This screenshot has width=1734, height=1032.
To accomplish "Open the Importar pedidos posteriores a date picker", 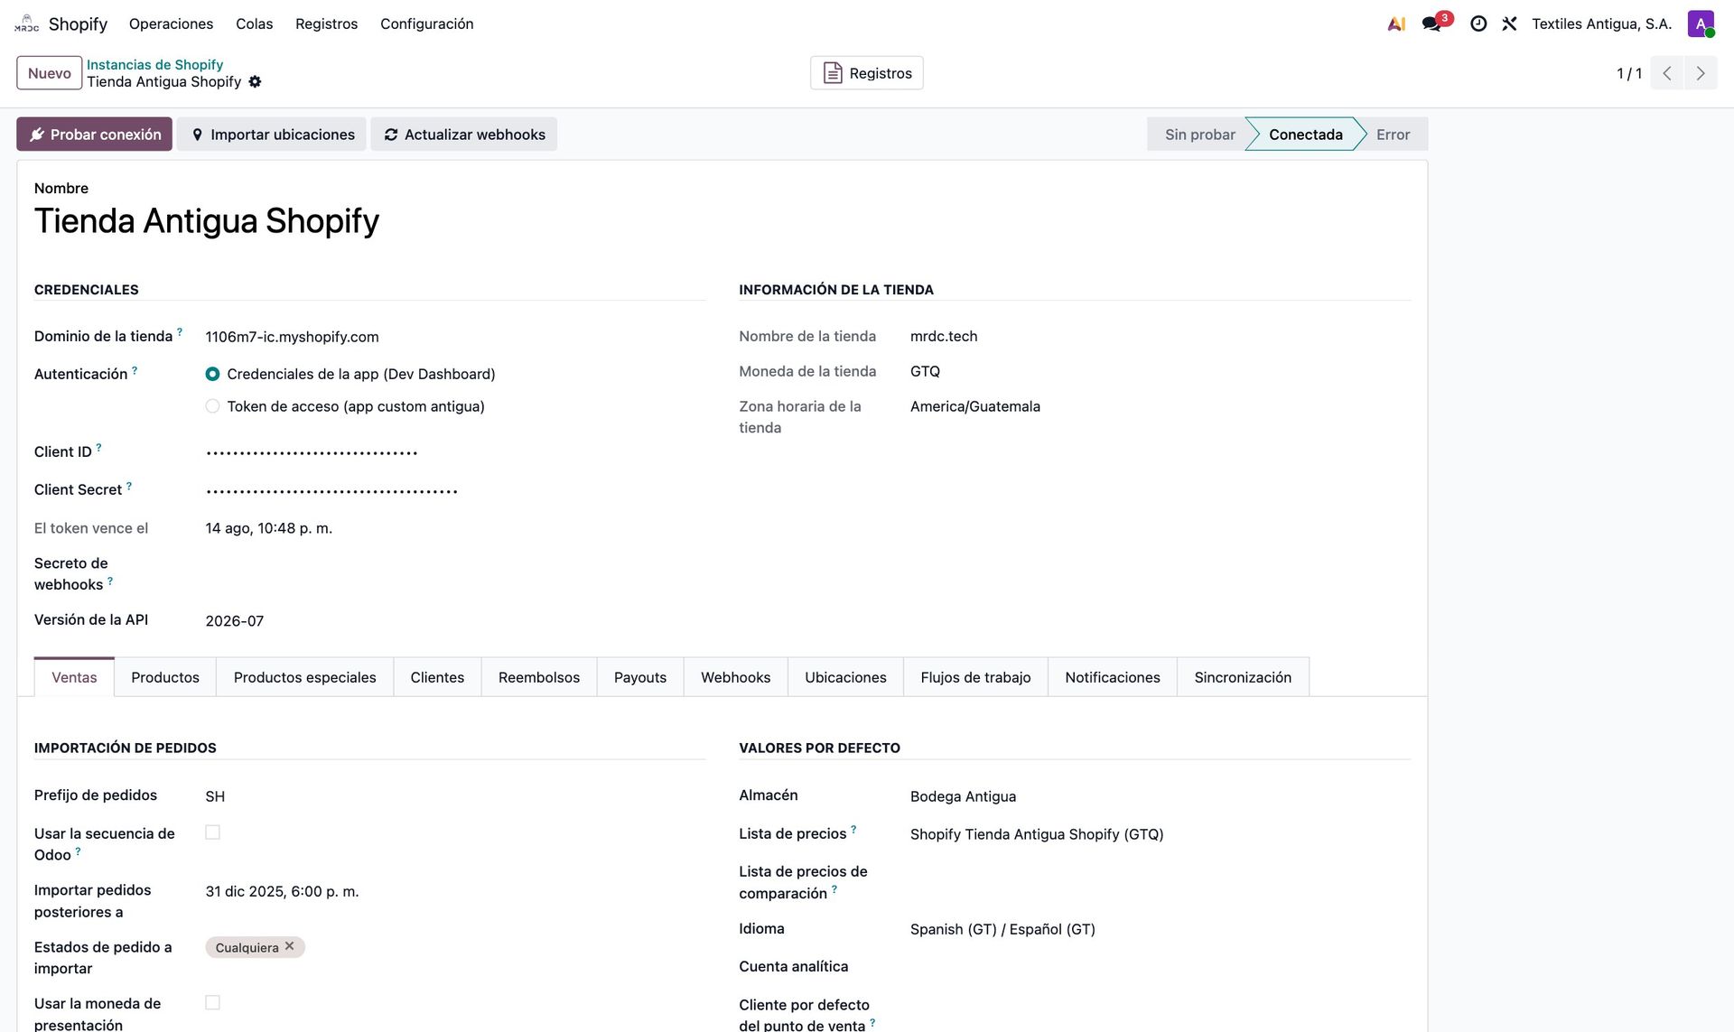I will [x=455, y=891].
